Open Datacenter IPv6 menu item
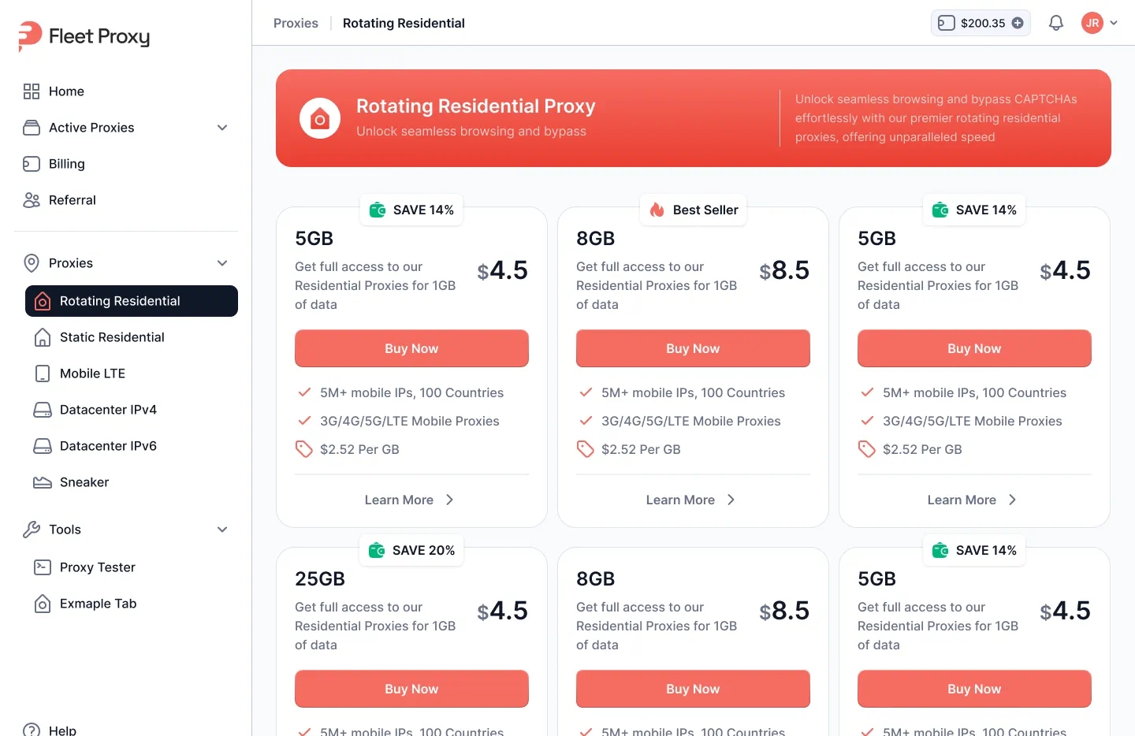 tap(108, 446)
